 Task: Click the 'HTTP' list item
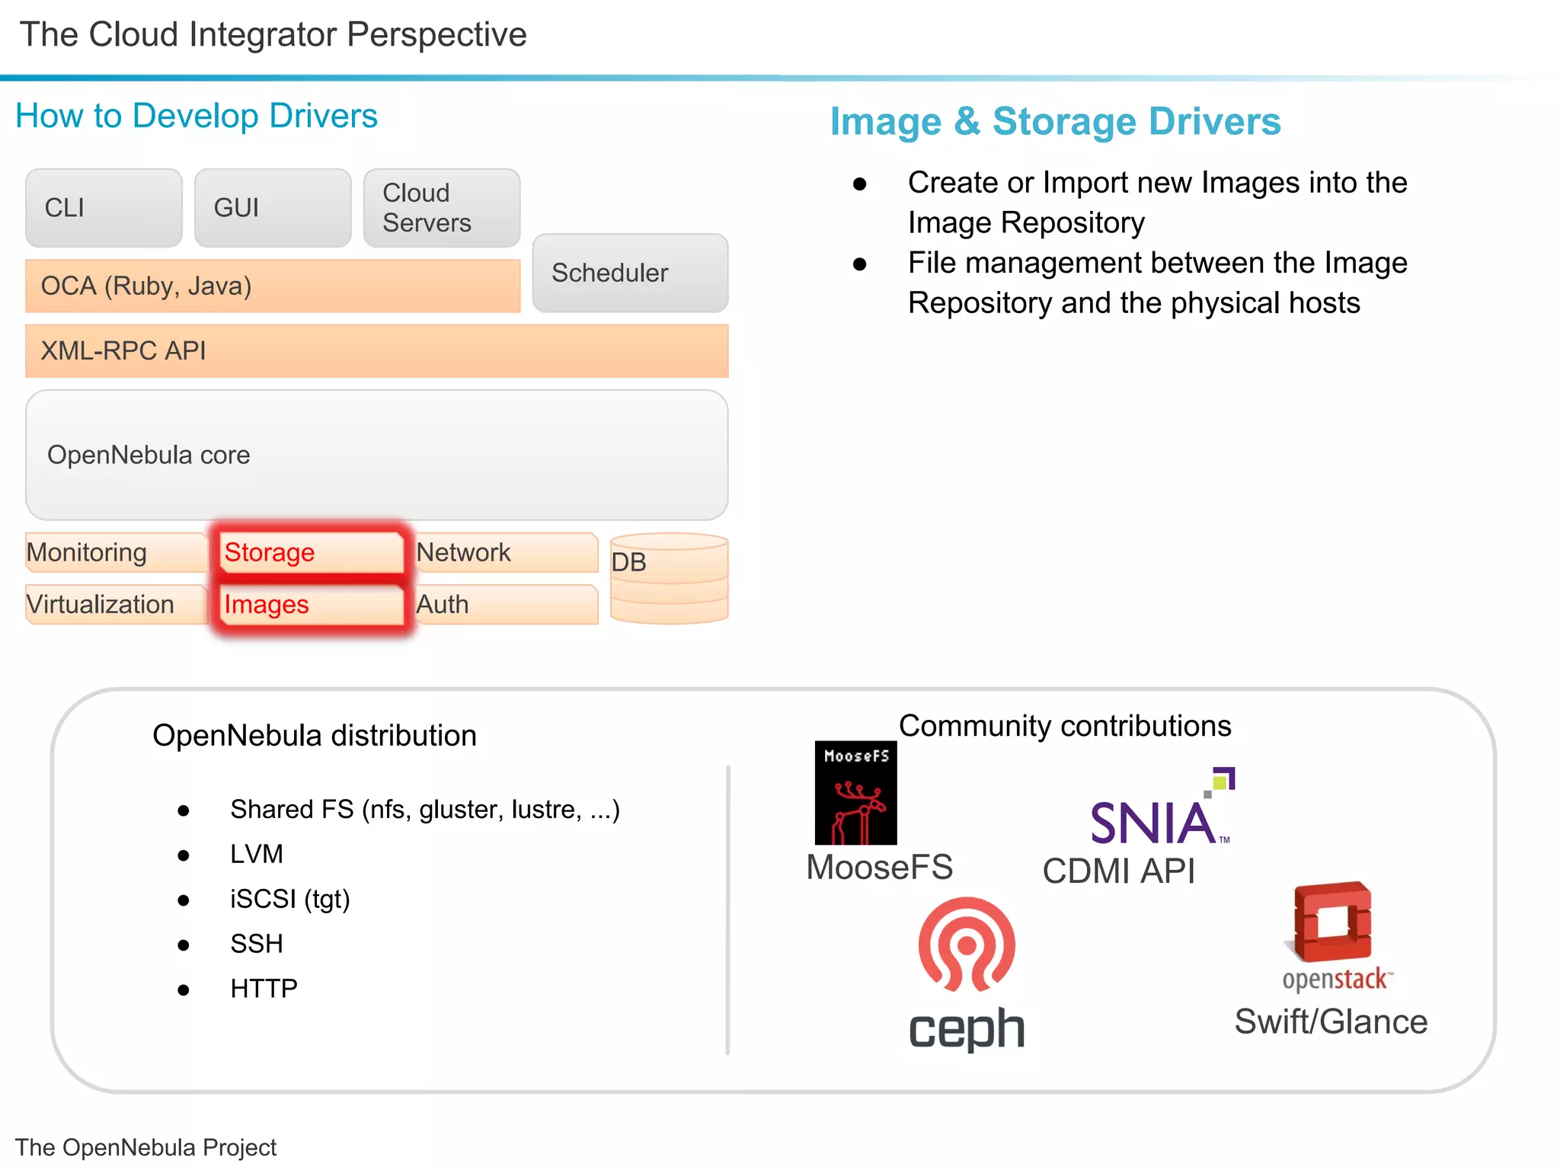coord(264,989)
